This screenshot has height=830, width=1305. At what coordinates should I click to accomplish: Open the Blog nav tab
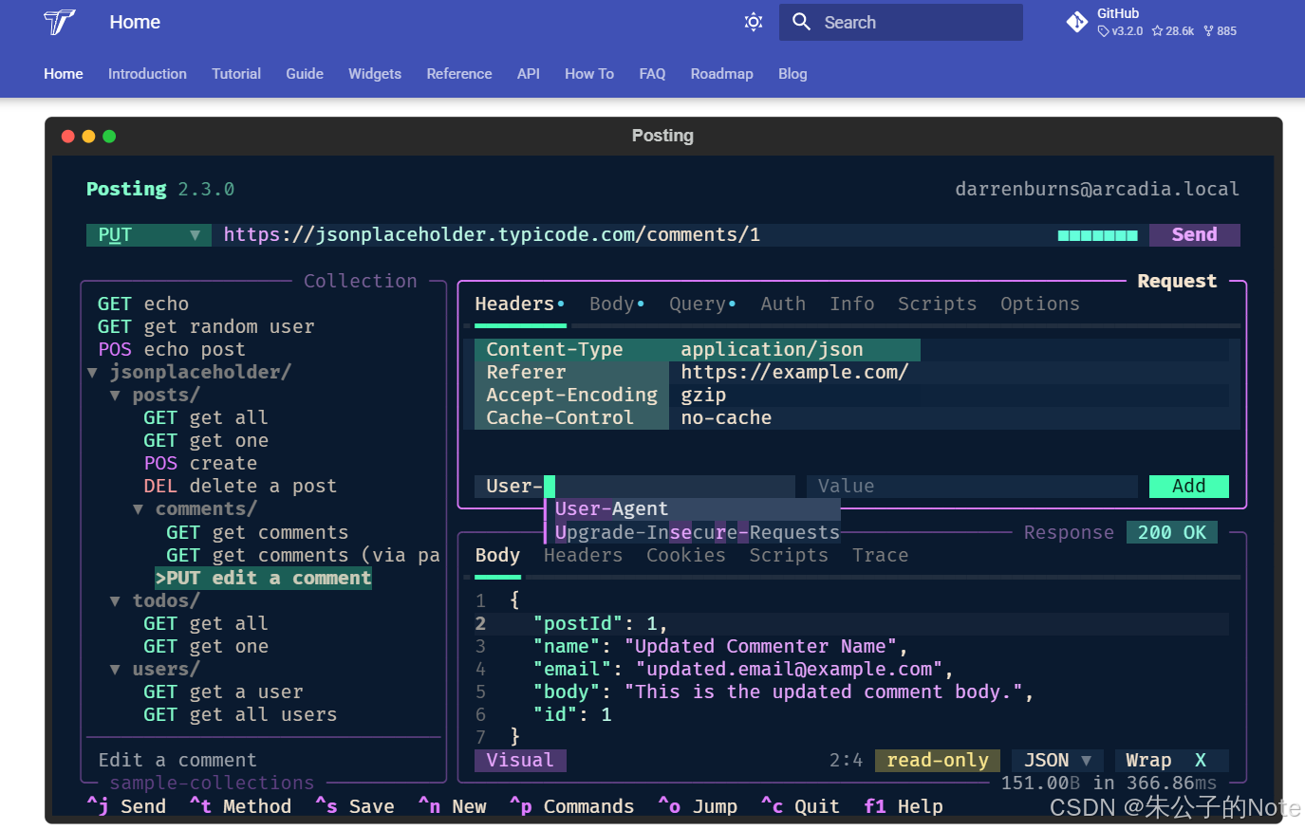click(792, 74)
